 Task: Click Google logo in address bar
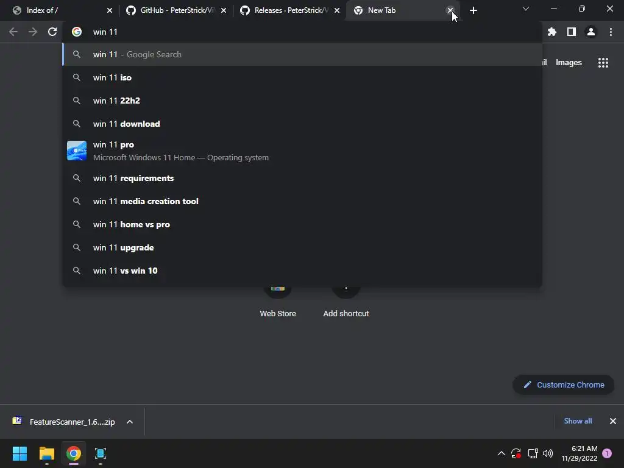click(x=76, y=32)
